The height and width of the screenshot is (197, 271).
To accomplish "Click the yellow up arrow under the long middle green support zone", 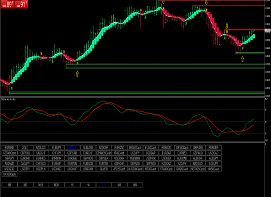I will click(x=77, y=74).
